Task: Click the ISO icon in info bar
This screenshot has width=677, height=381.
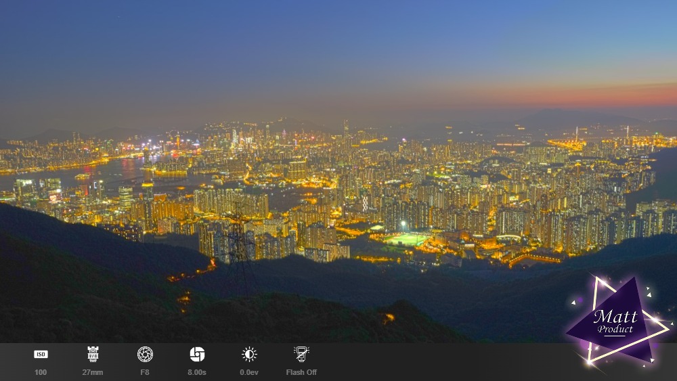Action: (x=41, y=354)
